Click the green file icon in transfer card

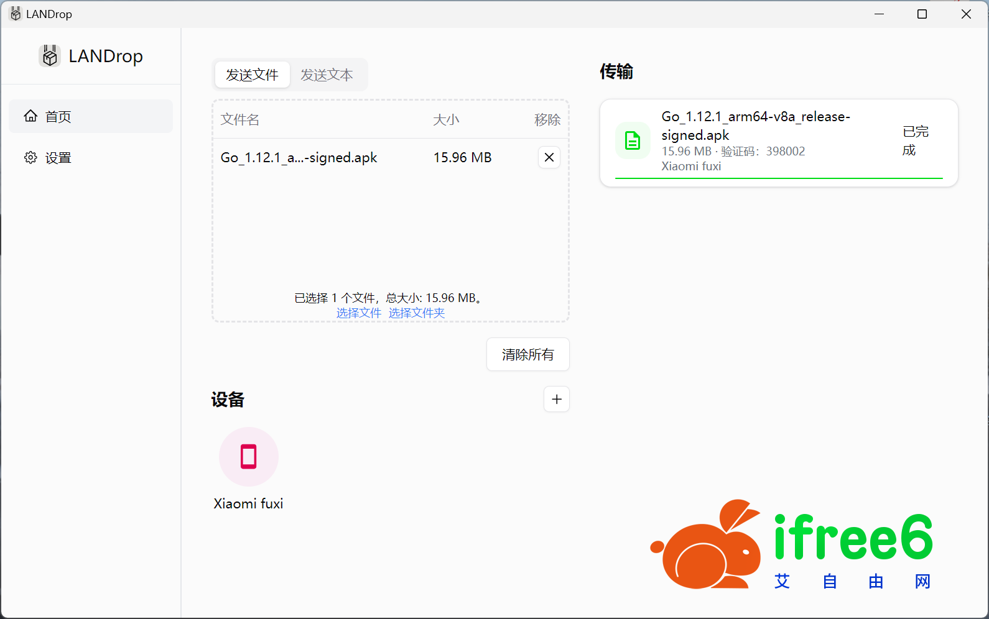pyautogui.click(x=632, y=141)
